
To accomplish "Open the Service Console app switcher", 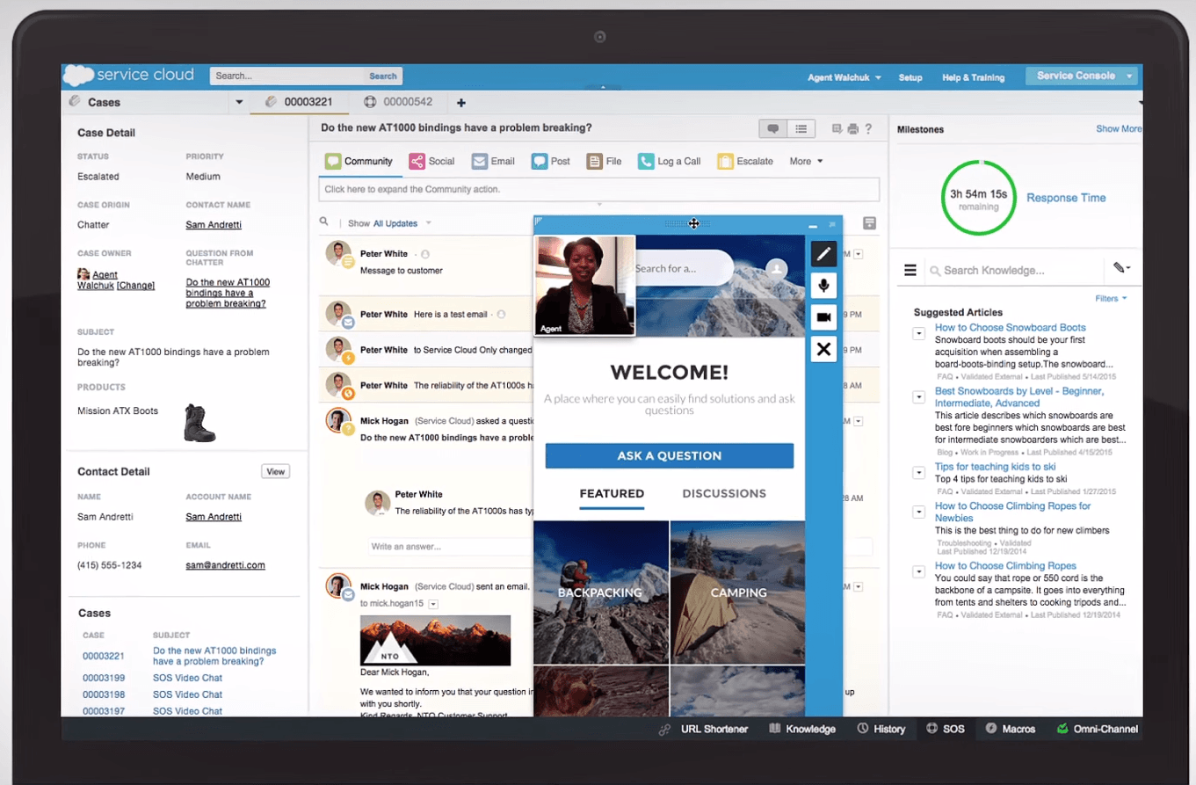I will pos(1082,76).
